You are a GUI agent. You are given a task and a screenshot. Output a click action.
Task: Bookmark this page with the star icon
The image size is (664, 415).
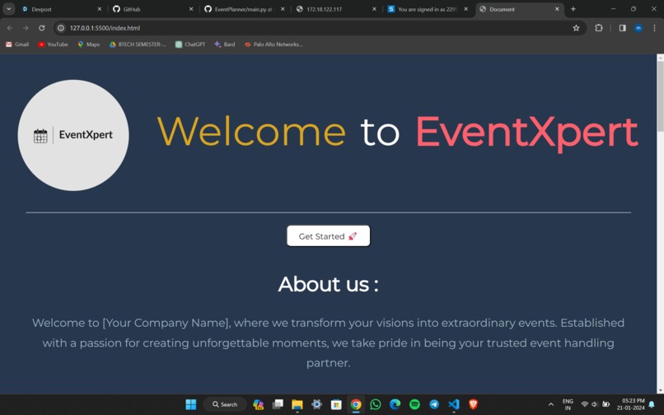[576, 28]
